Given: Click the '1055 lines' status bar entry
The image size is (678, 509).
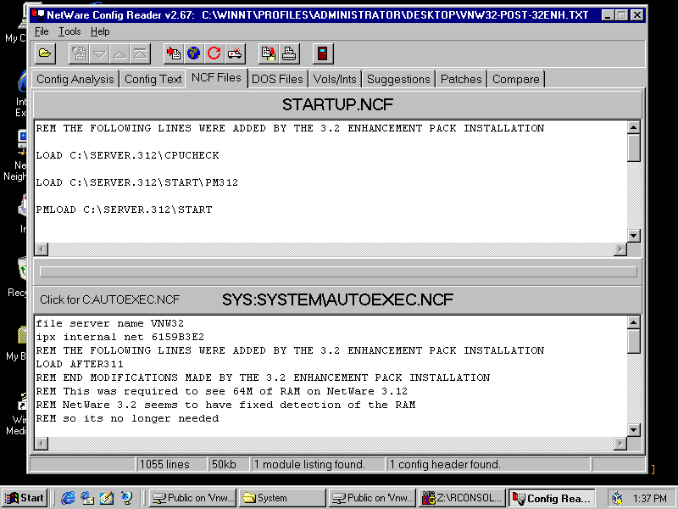Looking at the screenshot, I should [172, 464].
